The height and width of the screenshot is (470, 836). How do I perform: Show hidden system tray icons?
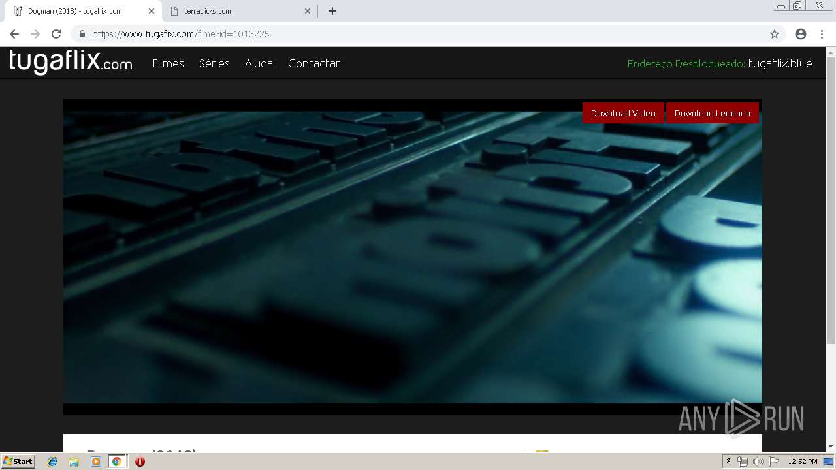pos(728,462)
